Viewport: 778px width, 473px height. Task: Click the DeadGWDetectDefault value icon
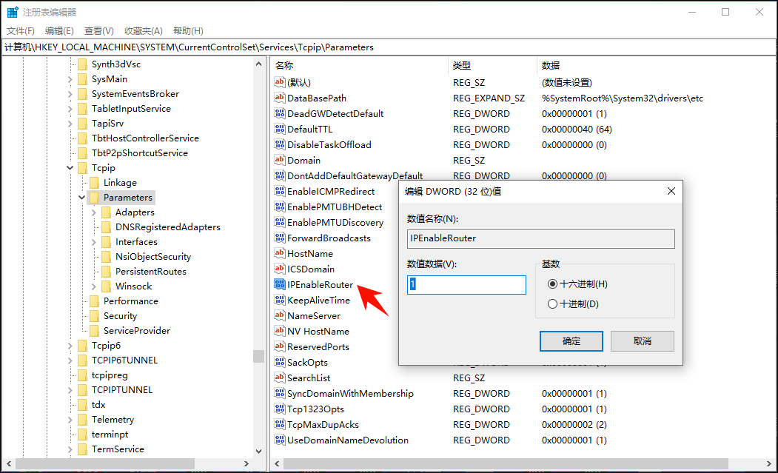[x=280, y=114]
